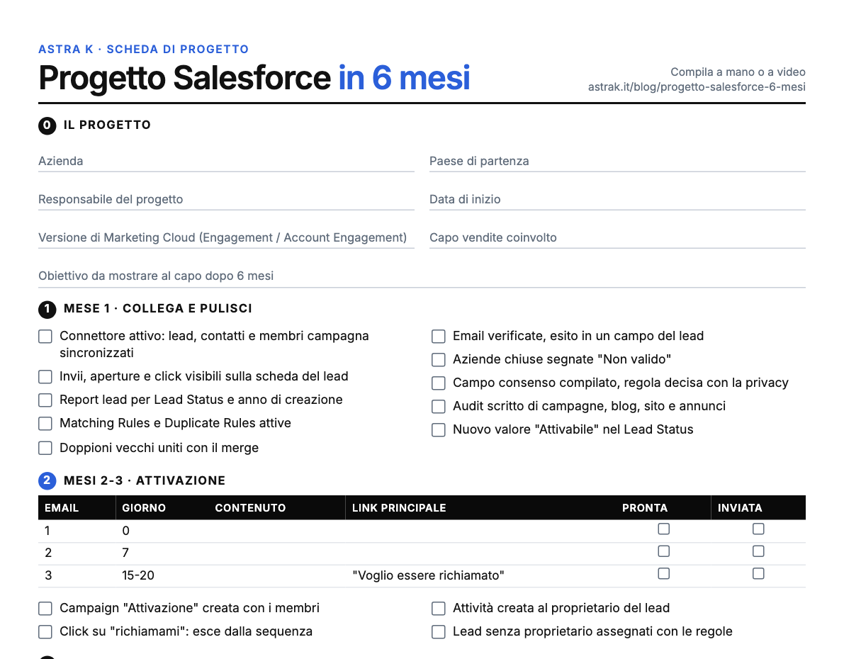Mark email 2 as Pronta

(664, 551)
